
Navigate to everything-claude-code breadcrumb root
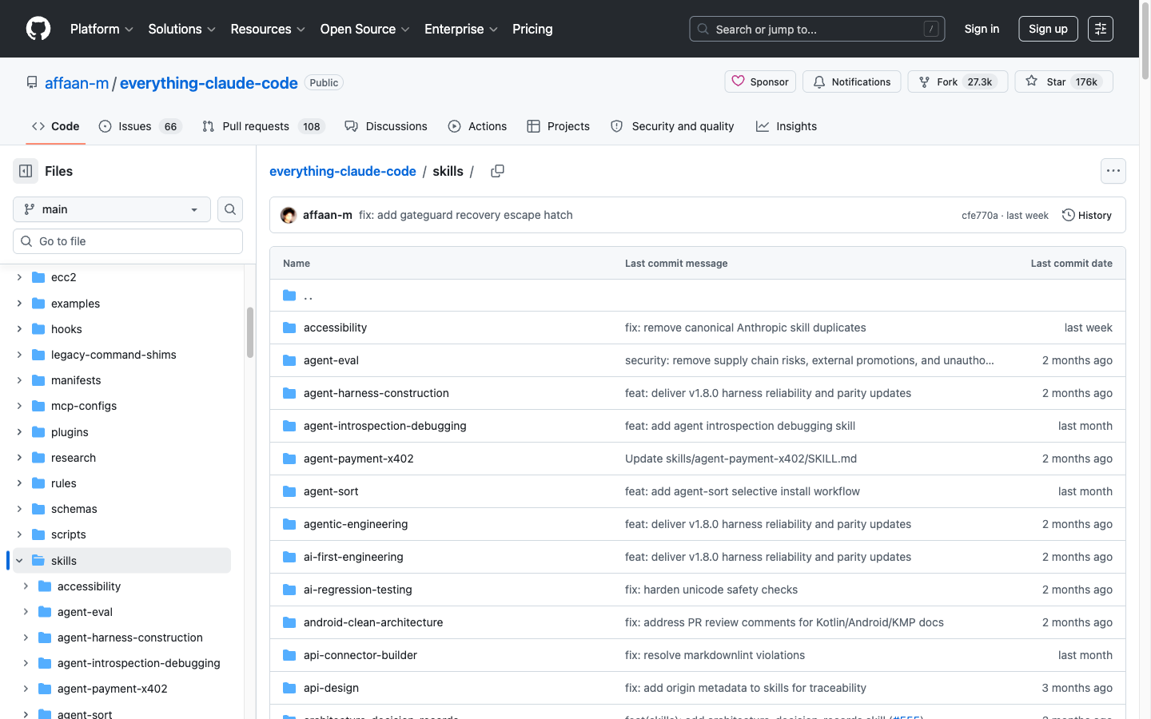[x=343, y=171]
